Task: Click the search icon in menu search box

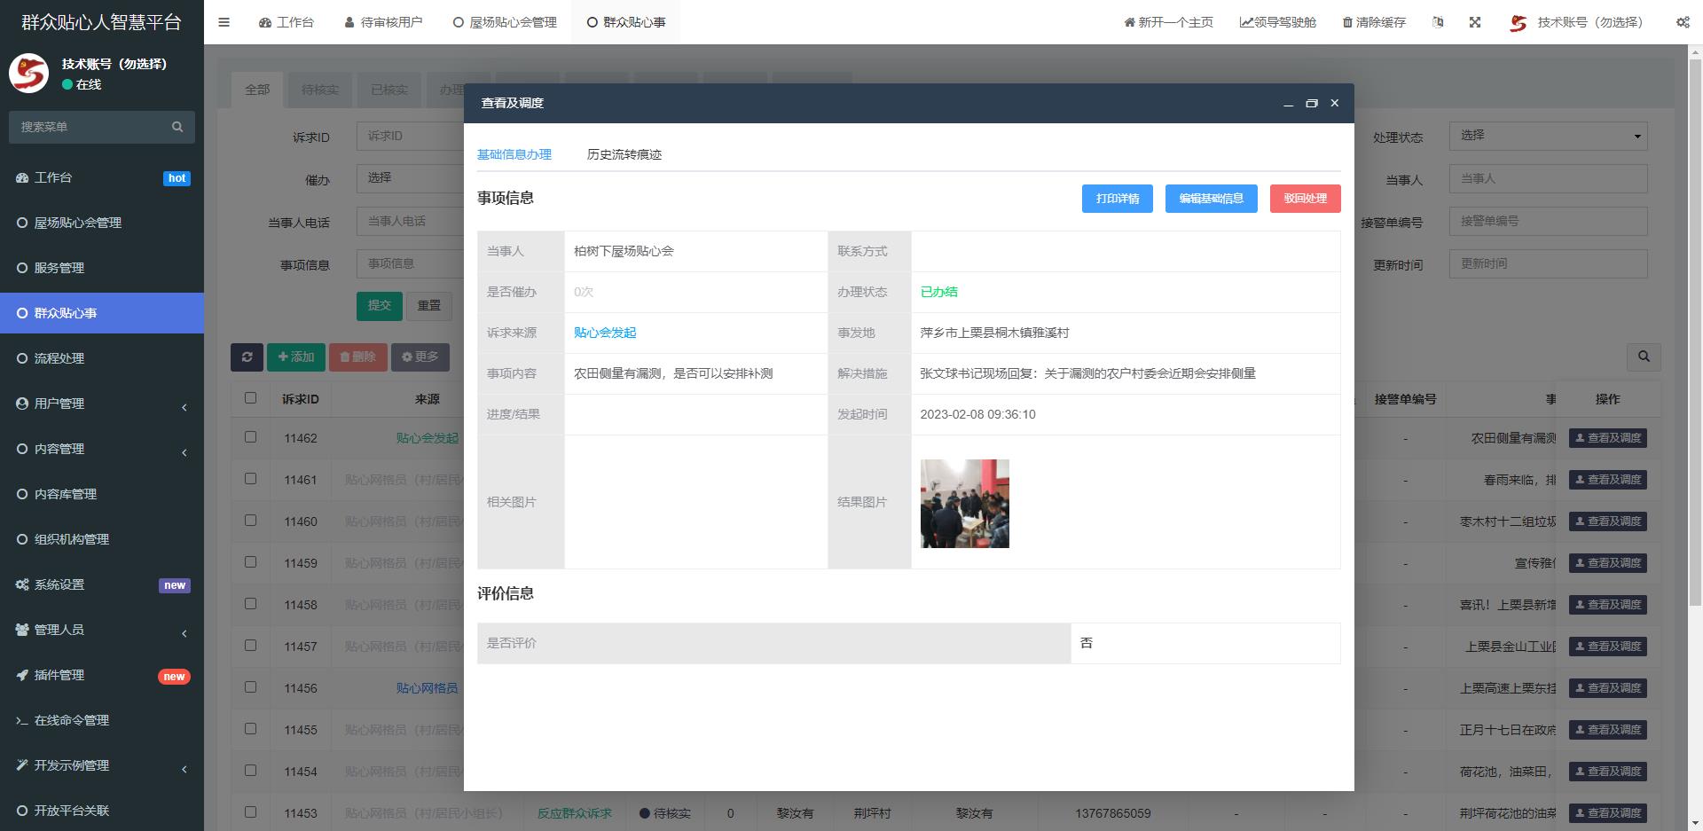Action: [x=177, y=127]
